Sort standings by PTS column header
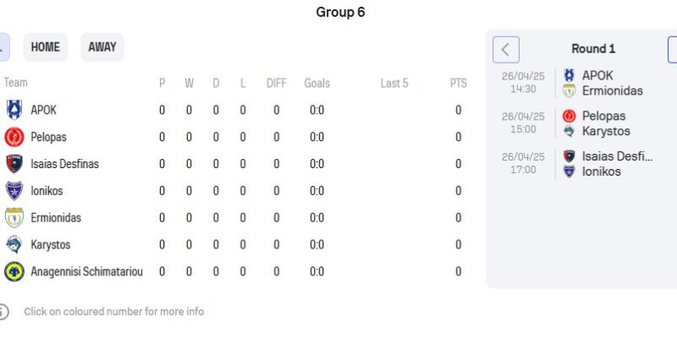The height and width of the screenshot is (338, 677). coord(458,83)
